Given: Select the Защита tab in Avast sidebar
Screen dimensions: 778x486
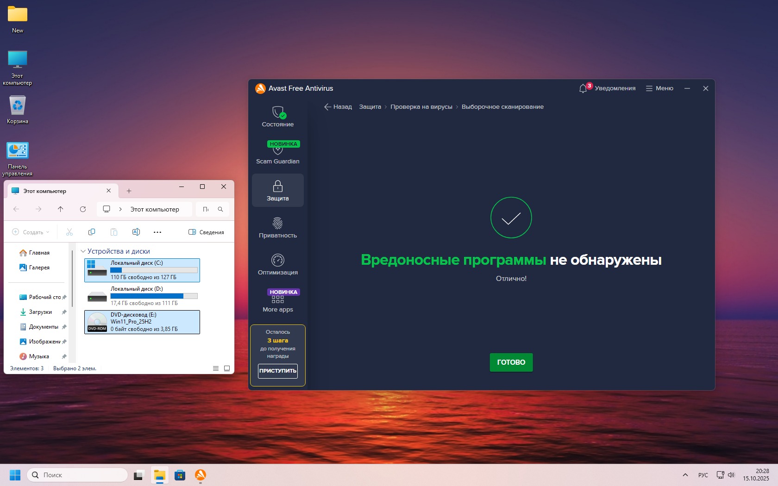Looking at the screenshot, I should (277, 190).
